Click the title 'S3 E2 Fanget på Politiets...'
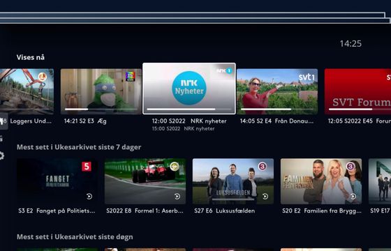The image size is (391, 251). pos(57,211)
